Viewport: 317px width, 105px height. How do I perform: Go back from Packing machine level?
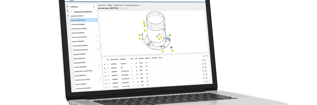pos(71,12)
